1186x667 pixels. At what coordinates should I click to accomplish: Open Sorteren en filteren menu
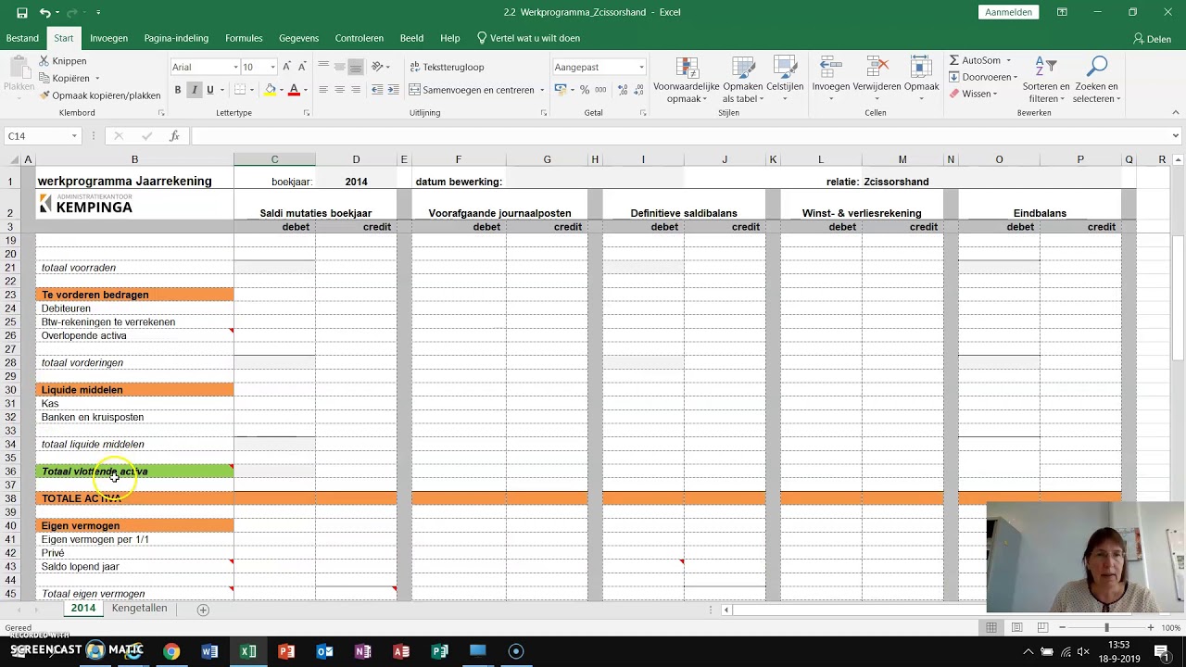(1046, 80)
